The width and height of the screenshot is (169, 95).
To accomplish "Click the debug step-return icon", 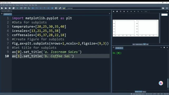I will pyautogui.click(x=44, y=8).
